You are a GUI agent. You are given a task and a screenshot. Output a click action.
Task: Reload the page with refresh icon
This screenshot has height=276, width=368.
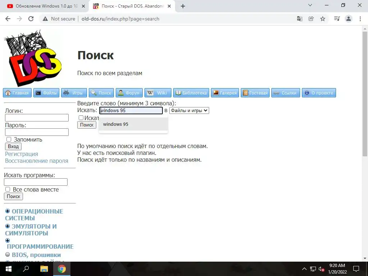[x=31, y=19]
